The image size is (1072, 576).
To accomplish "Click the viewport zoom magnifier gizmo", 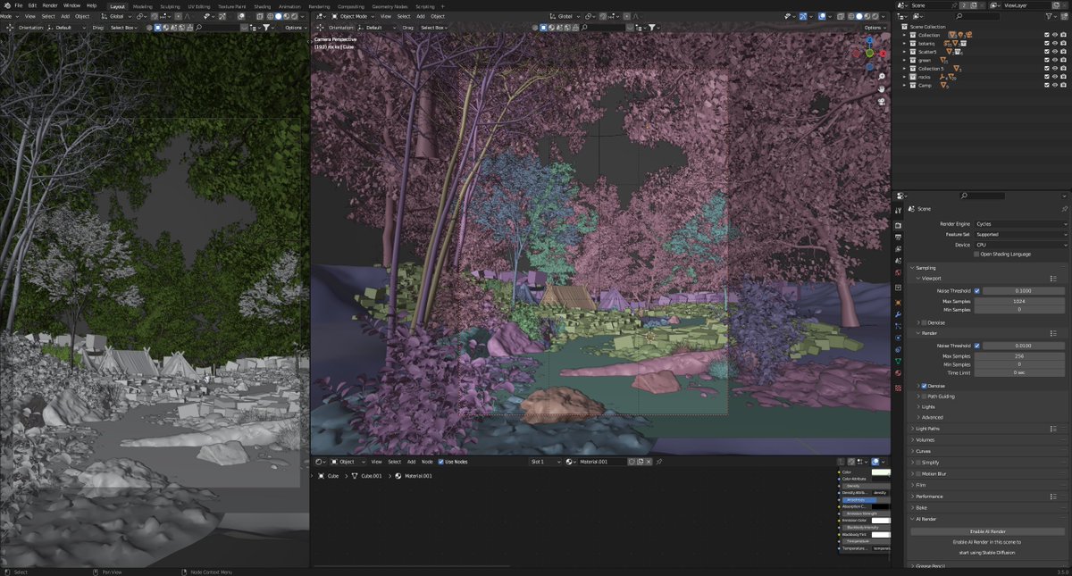I will click(x=882, y=76).
